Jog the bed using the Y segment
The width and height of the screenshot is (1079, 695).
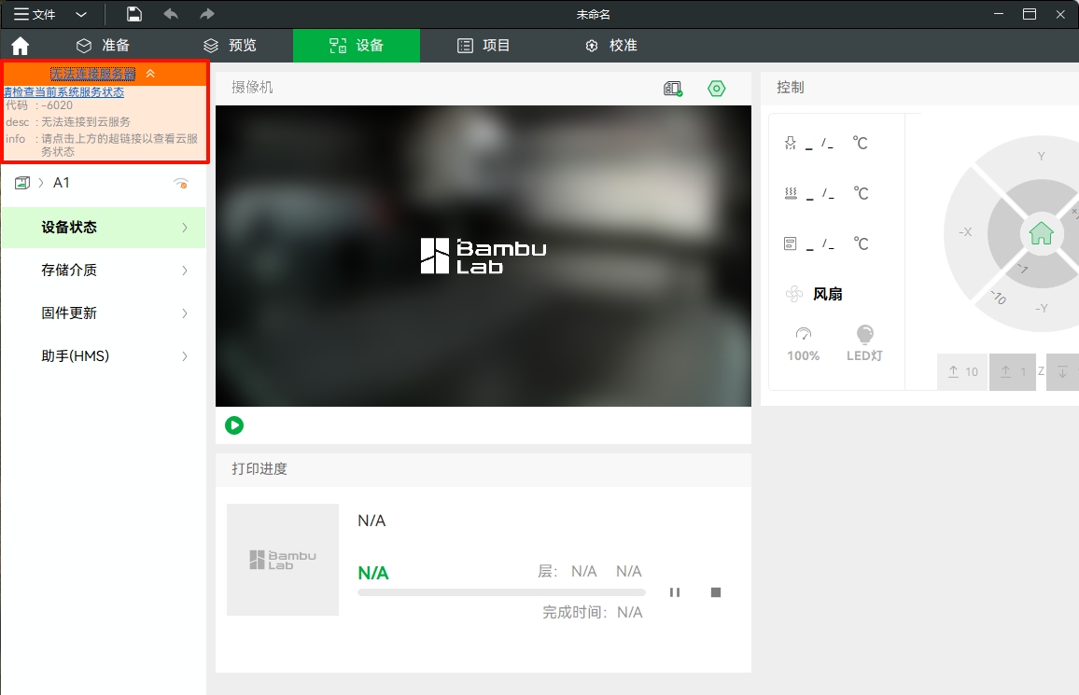1041,157
